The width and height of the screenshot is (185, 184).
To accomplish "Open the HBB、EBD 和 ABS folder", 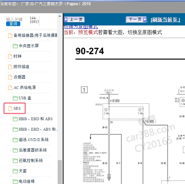I will tap(33, 119).
